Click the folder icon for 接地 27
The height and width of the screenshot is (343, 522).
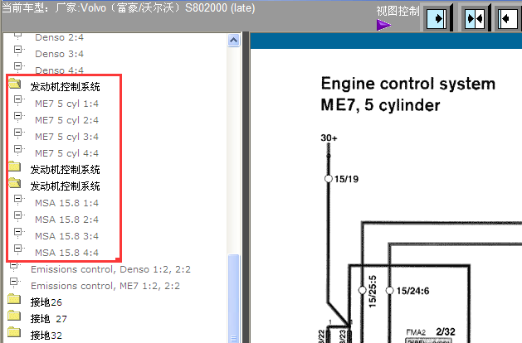pos(14,315)
